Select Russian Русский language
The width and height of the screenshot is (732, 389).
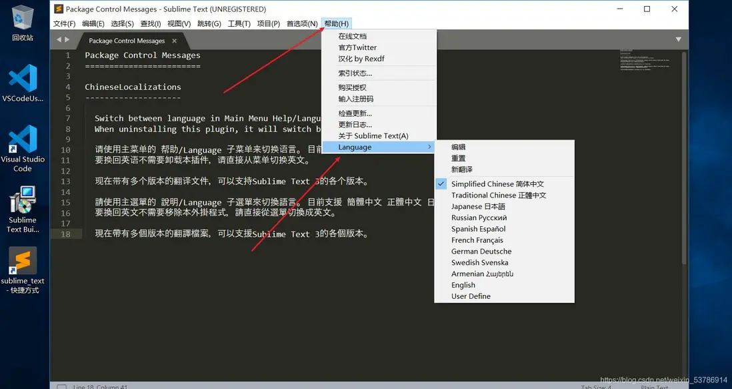[504, 217]
